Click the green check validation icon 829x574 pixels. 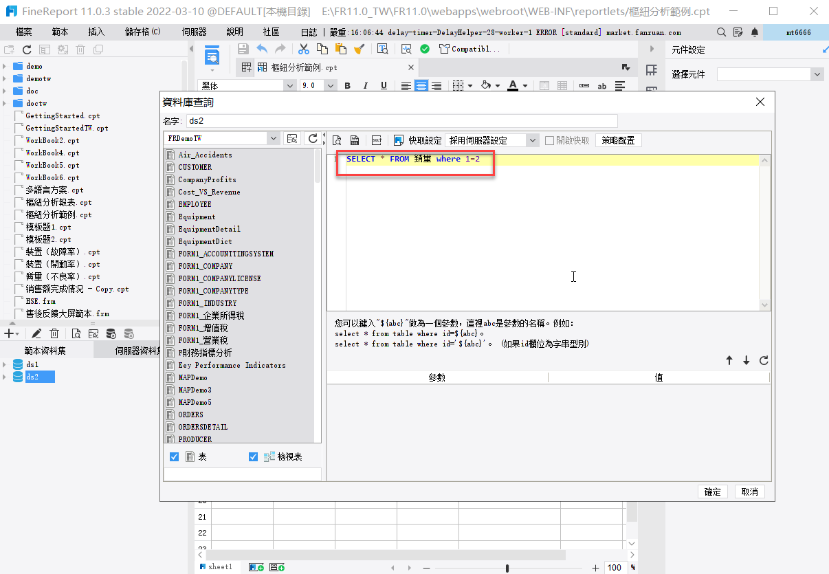click(x=425, y=49)
